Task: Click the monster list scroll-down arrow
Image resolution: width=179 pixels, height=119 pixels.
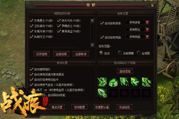Action: coord(92,45)
